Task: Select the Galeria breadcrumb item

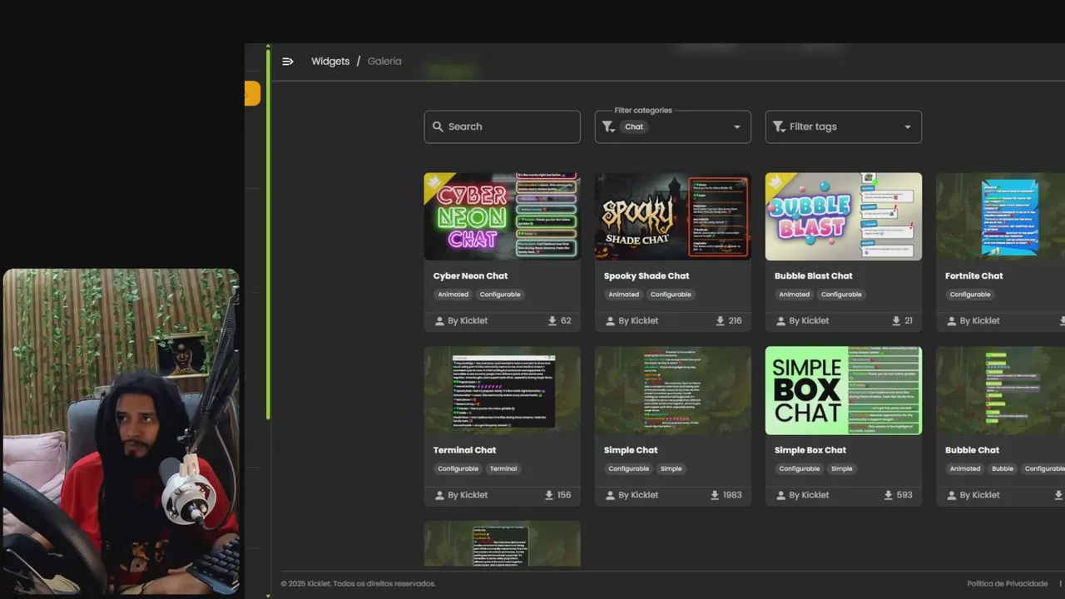Action: pos(384,62)
